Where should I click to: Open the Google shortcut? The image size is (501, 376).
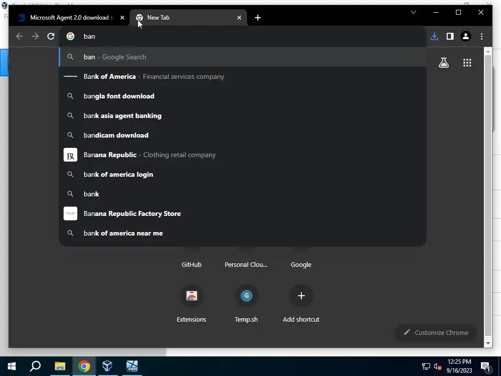coord(301,264)
